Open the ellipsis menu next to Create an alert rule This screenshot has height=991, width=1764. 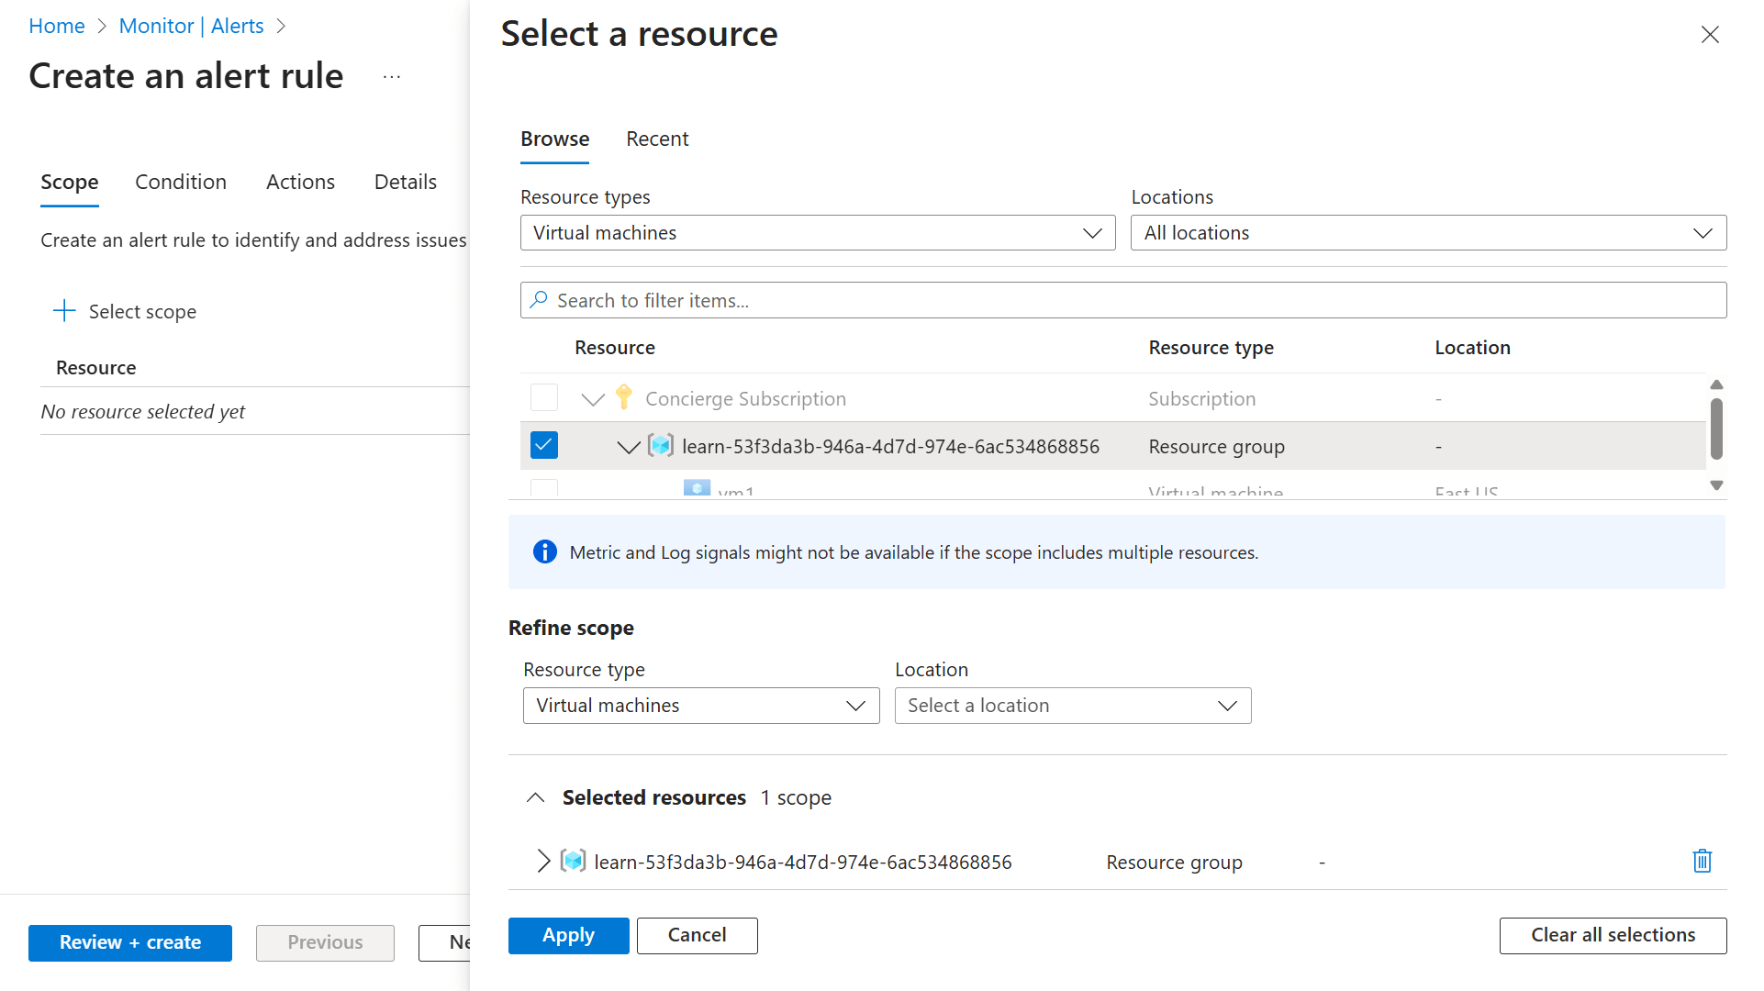point(392,77)
